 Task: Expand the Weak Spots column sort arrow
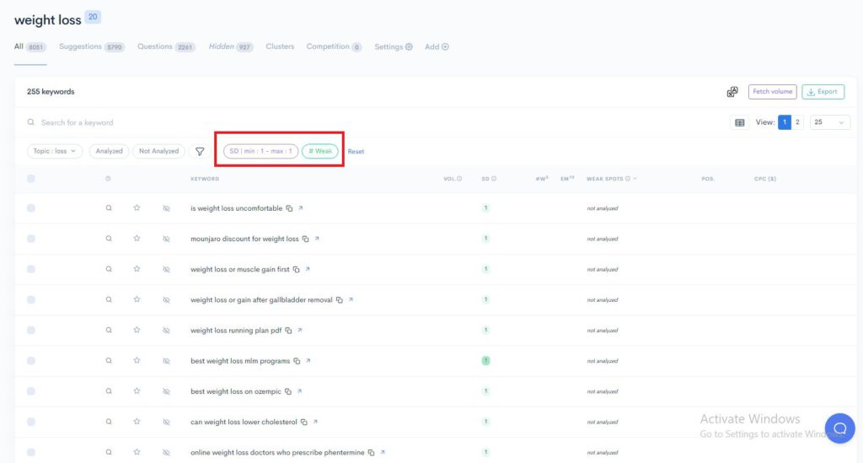635,179
